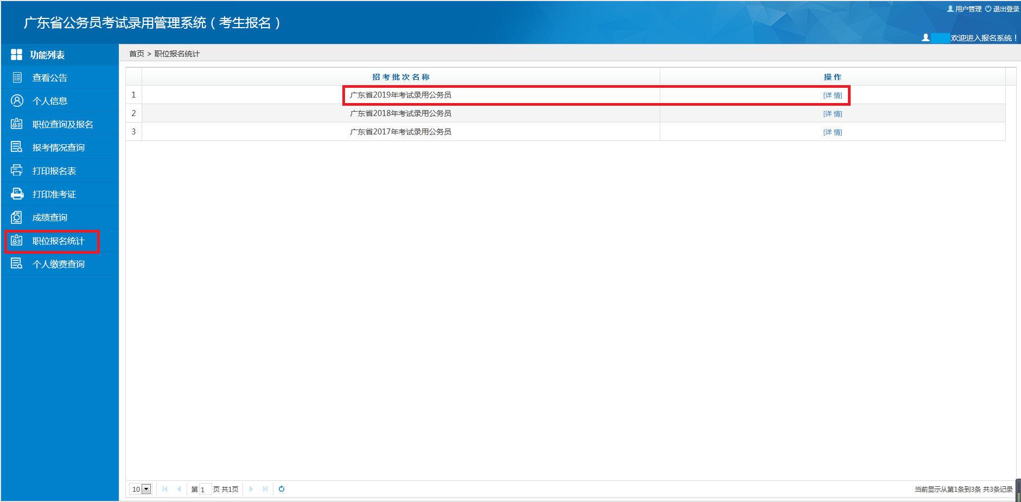Open 职位查询及报名 in the sidebar

(x=60, y=124)
